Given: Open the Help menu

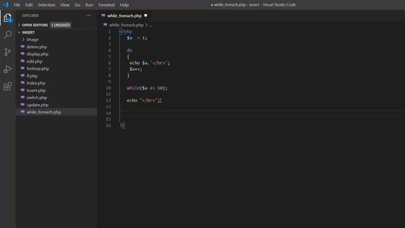Looking at the screenshot, I should tap(124, 5).
